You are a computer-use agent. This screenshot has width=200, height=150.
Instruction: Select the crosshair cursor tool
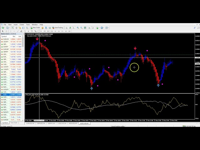6,31
